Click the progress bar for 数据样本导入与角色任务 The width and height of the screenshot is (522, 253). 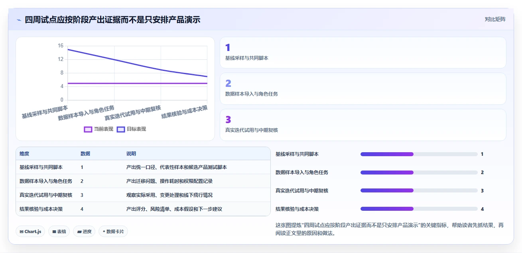click(419, 173)
